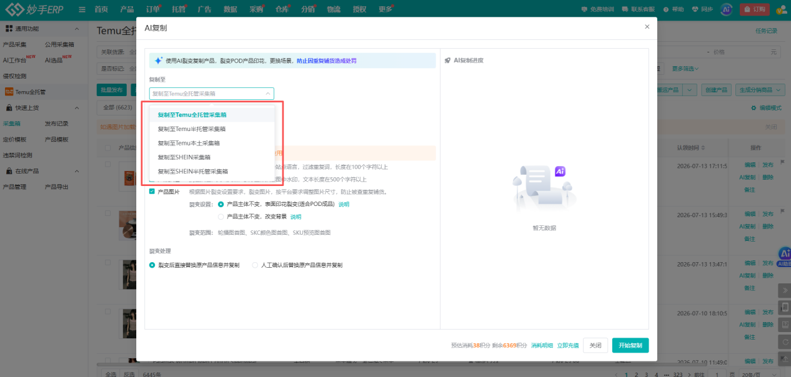791x377 pixels.
Task: Open the 立即充值 link
Action: click(568, 345)
